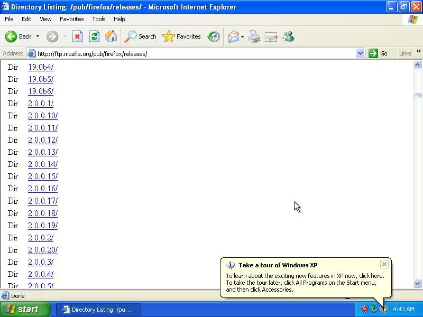Open the 2.0.0.12/ directory link

click(x=43, y=140)
